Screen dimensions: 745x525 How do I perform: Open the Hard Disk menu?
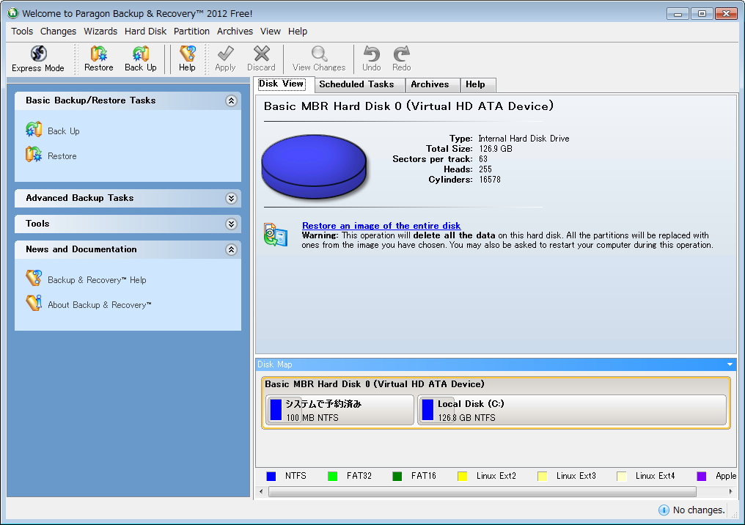coord(145,32)
